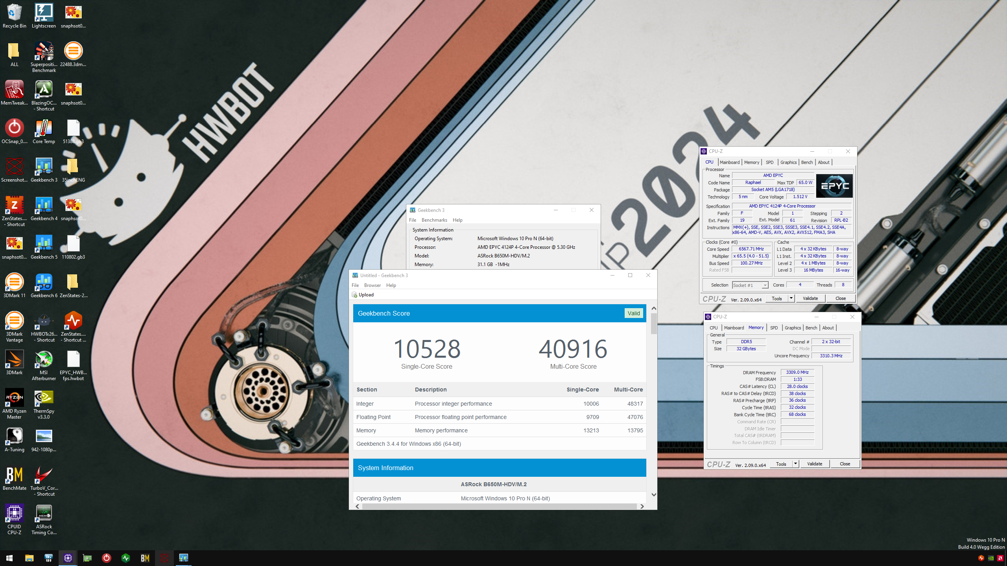Open ZenStates Shortcut with Z icon
1007x566 pixels.
[14, 211]
